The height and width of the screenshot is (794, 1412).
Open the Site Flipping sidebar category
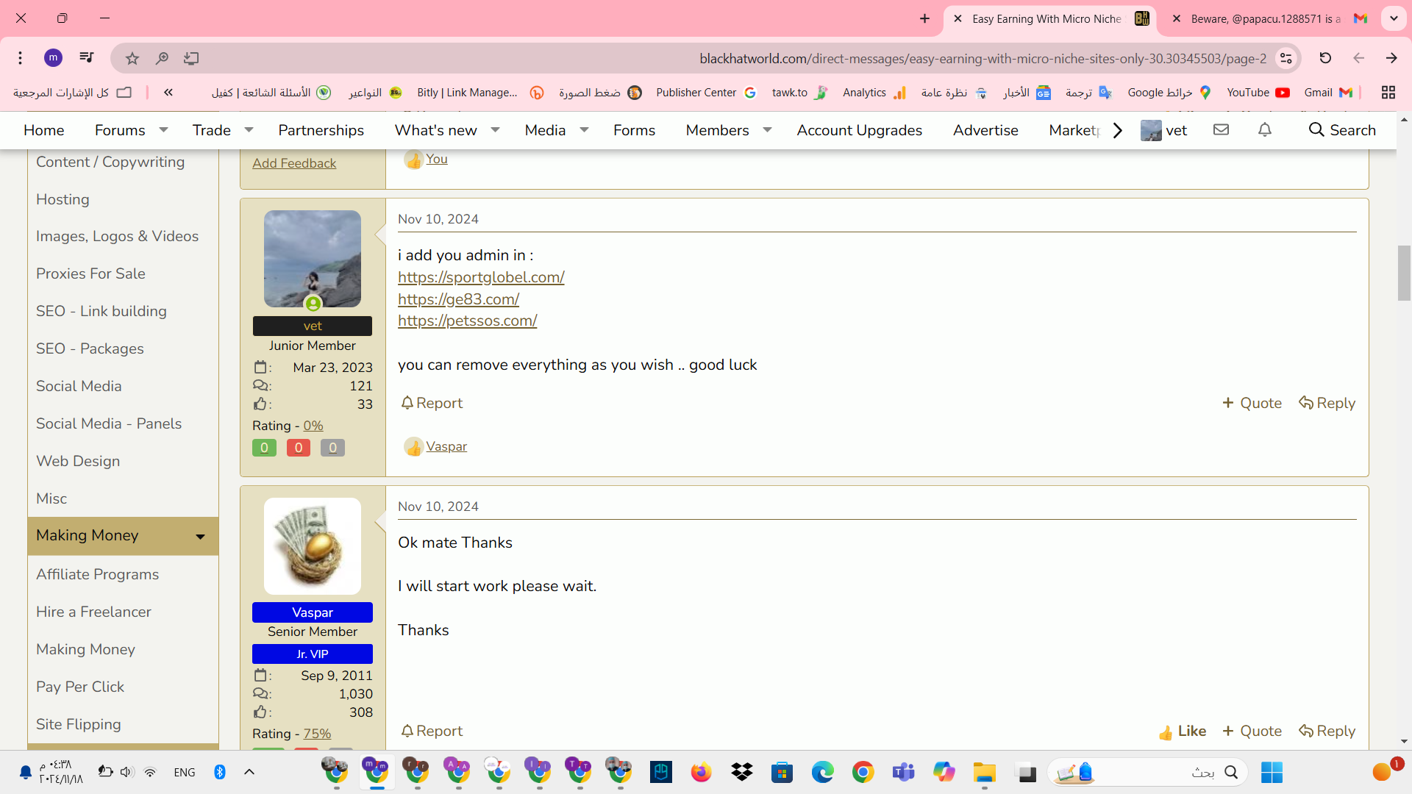pos(79,724)
